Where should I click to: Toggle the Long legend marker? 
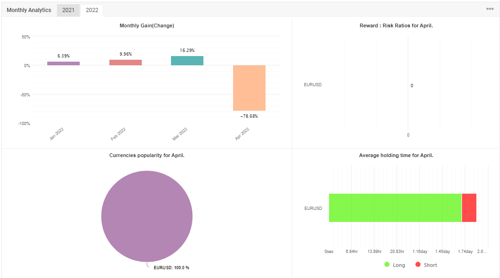pos(395,265)
